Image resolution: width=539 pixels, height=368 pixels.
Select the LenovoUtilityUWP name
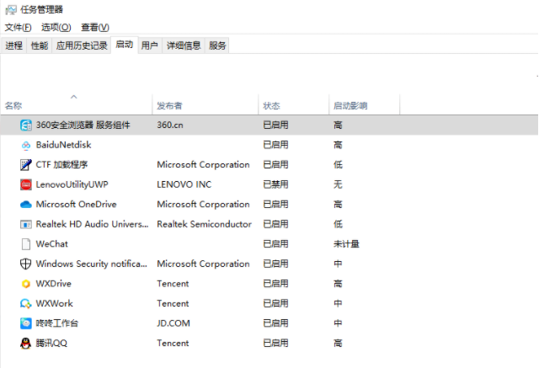click(x=72, y=184)
